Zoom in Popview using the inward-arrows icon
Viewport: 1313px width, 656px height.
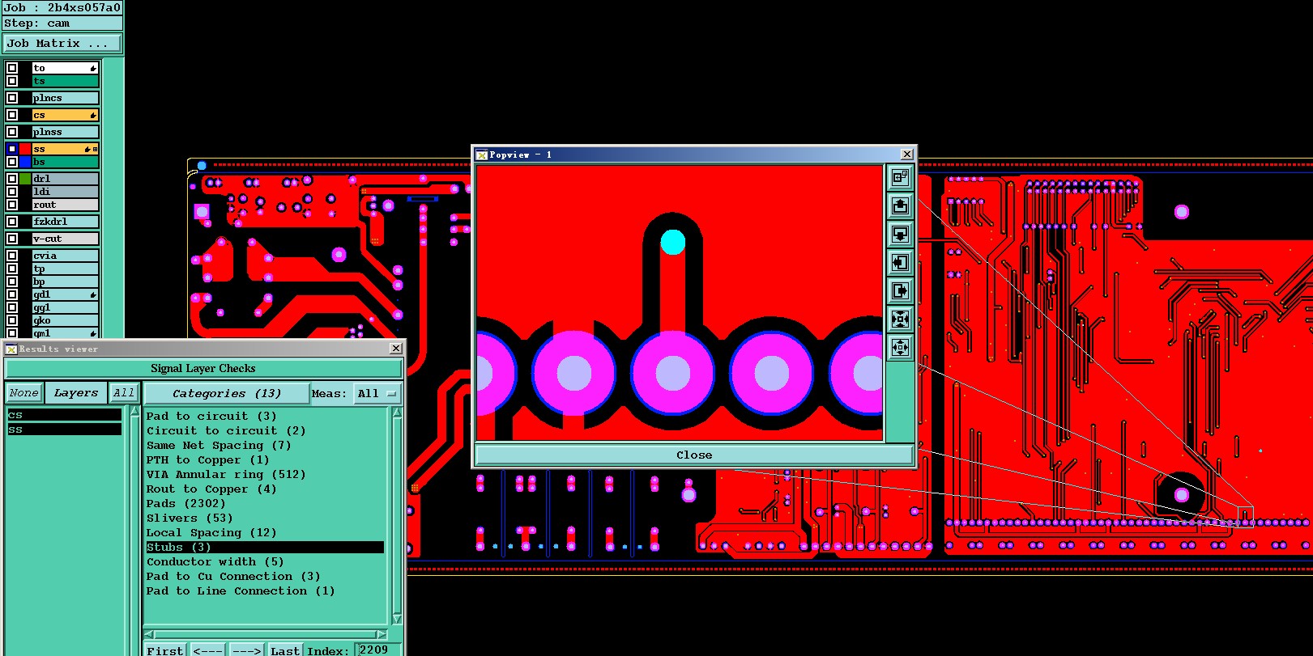pyautogui.click(x=900, y=319)
